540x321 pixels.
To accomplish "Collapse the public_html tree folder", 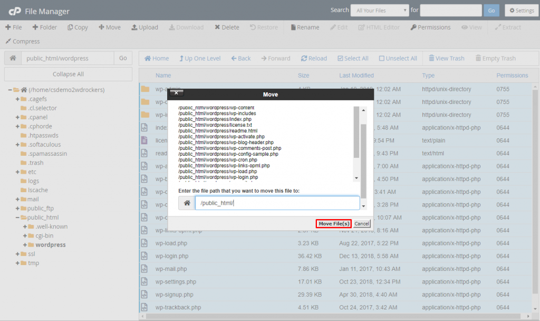I will pyautogui.click(x=17, y=217).
